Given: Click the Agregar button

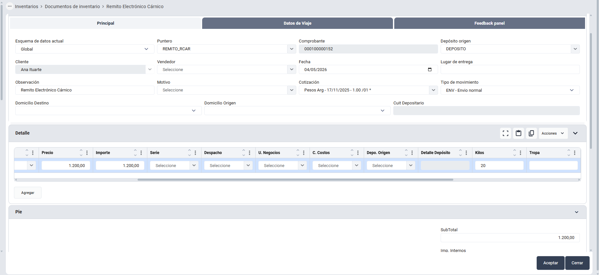Looking at the screenshot, I should (28, 193).
